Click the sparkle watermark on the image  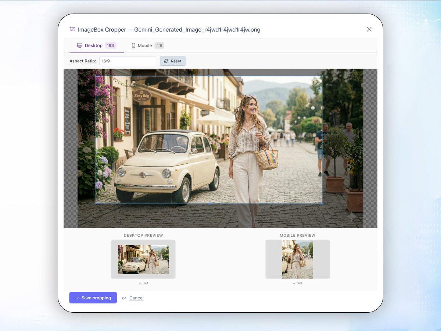(x=351, y=217)
